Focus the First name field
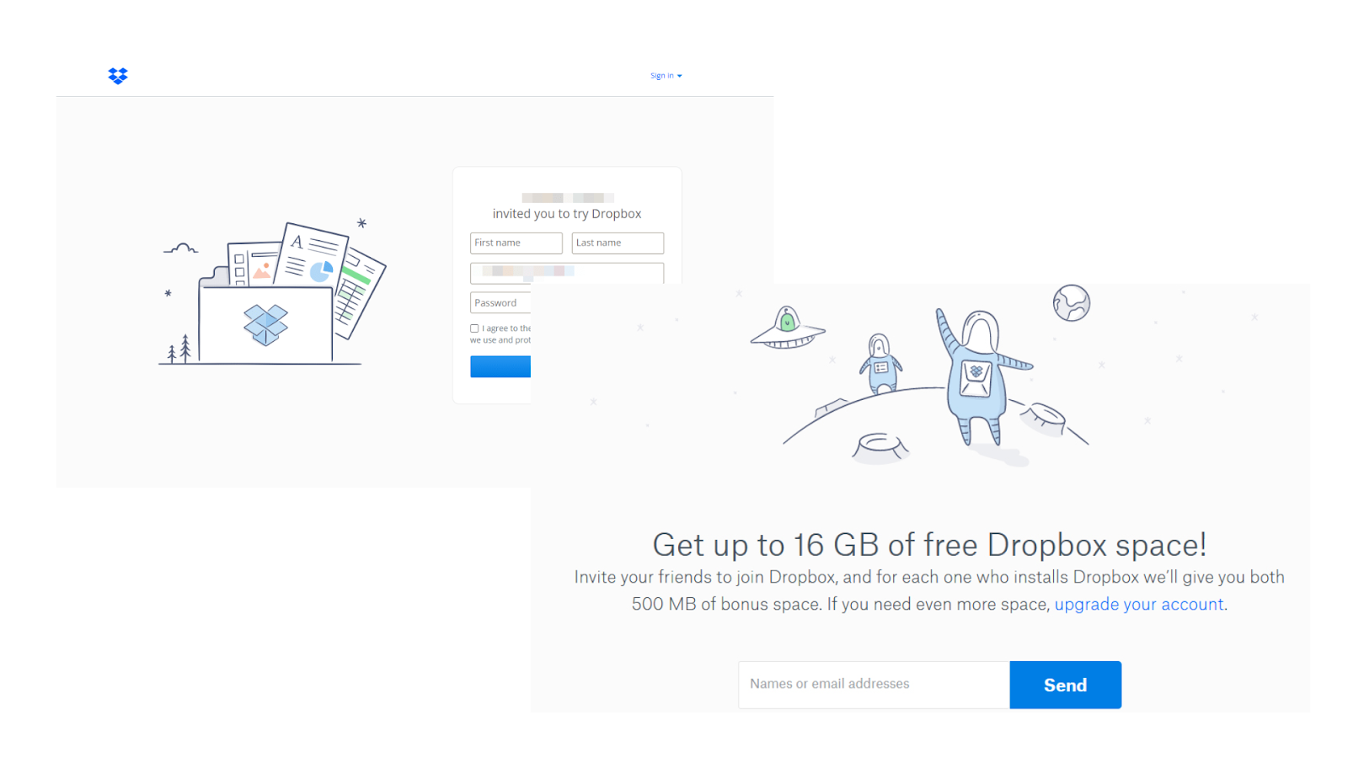The height and width of the screenshot is (758, 1348). pyautogui.click(x=516, y=243)
